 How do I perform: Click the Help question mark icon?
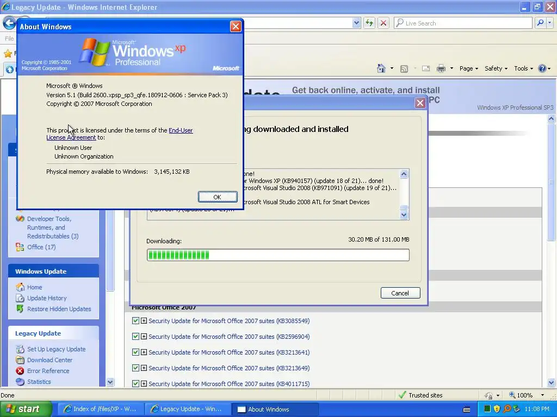click(542, 68)
